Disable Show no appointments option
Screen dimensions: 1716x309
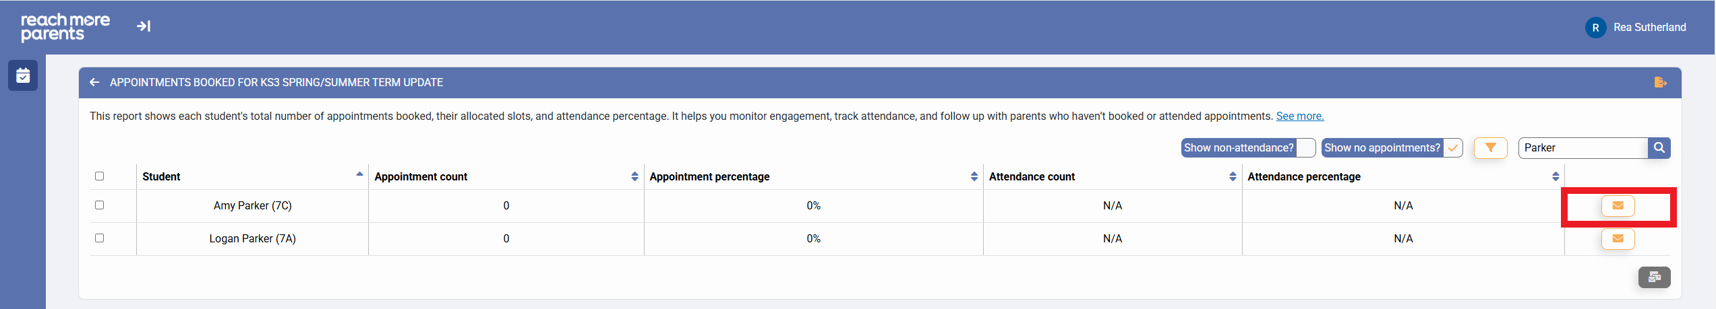tap(1452, 147)
